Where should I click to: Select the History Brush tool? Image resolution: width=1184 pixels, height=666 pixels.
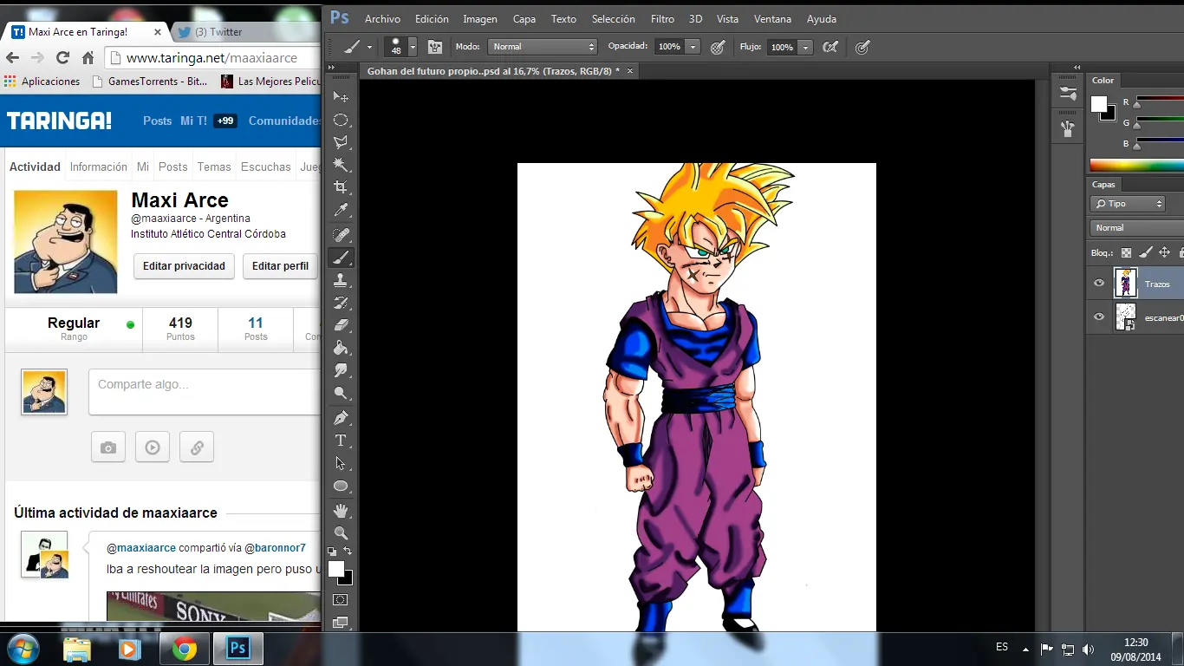(x=341, y=303)
